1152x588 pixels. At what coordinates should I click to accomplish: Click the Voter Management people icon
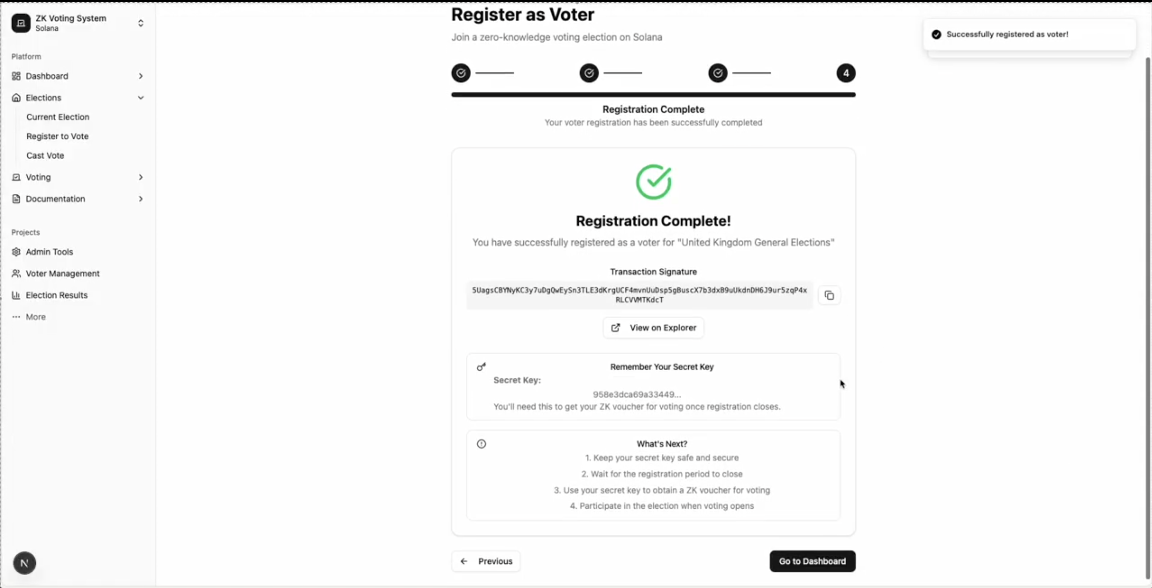[16, 273]
